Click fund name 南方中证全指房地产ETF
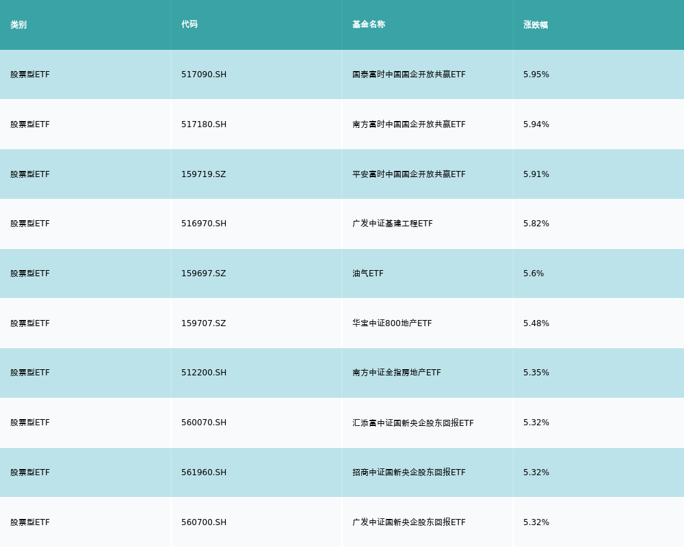The image size is (684, 547). (x=397, y=373)
